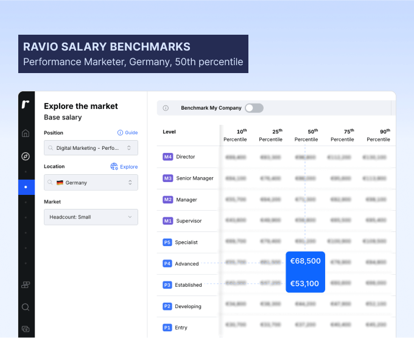Screen dimensions: 414x338
Task: Click the 10th Percentile column header
Action: click(235, 135)
